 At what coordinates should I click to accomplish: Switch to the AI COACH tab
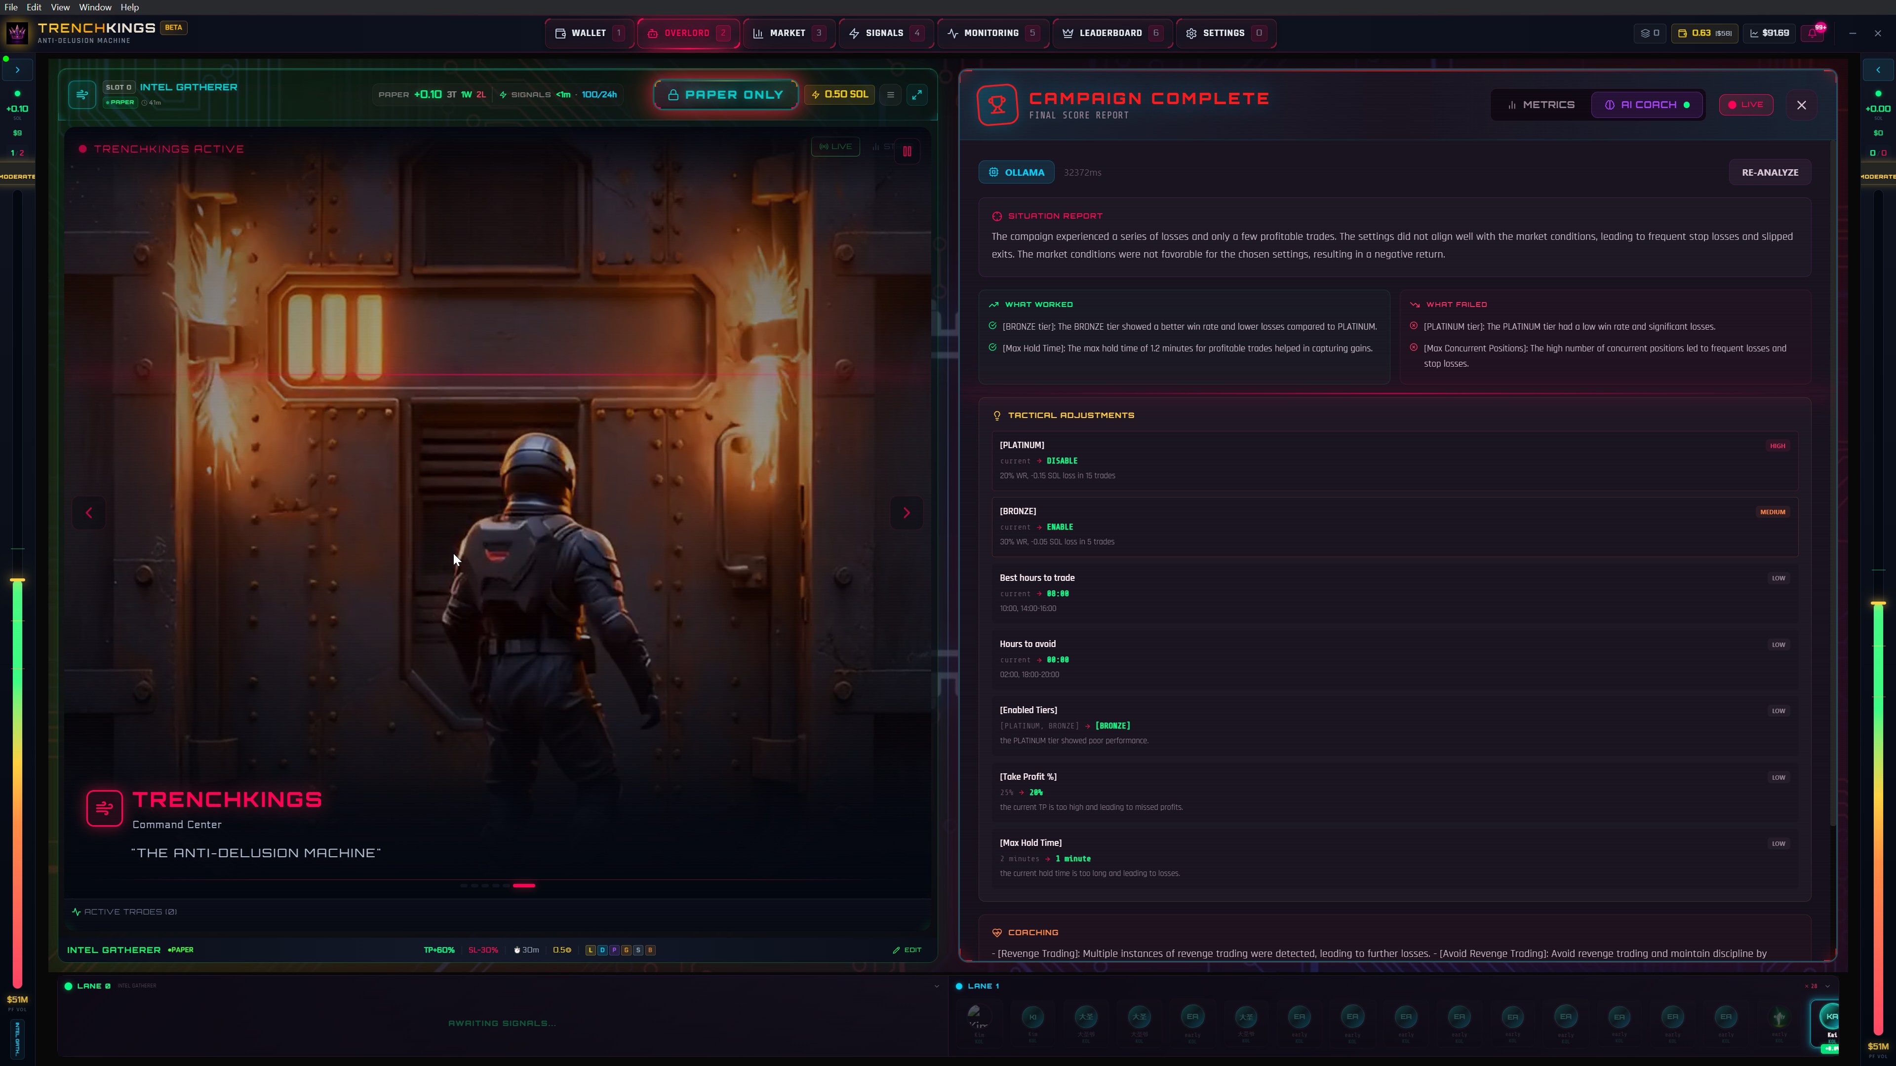pyautogui.click(x=1647, y=105)
